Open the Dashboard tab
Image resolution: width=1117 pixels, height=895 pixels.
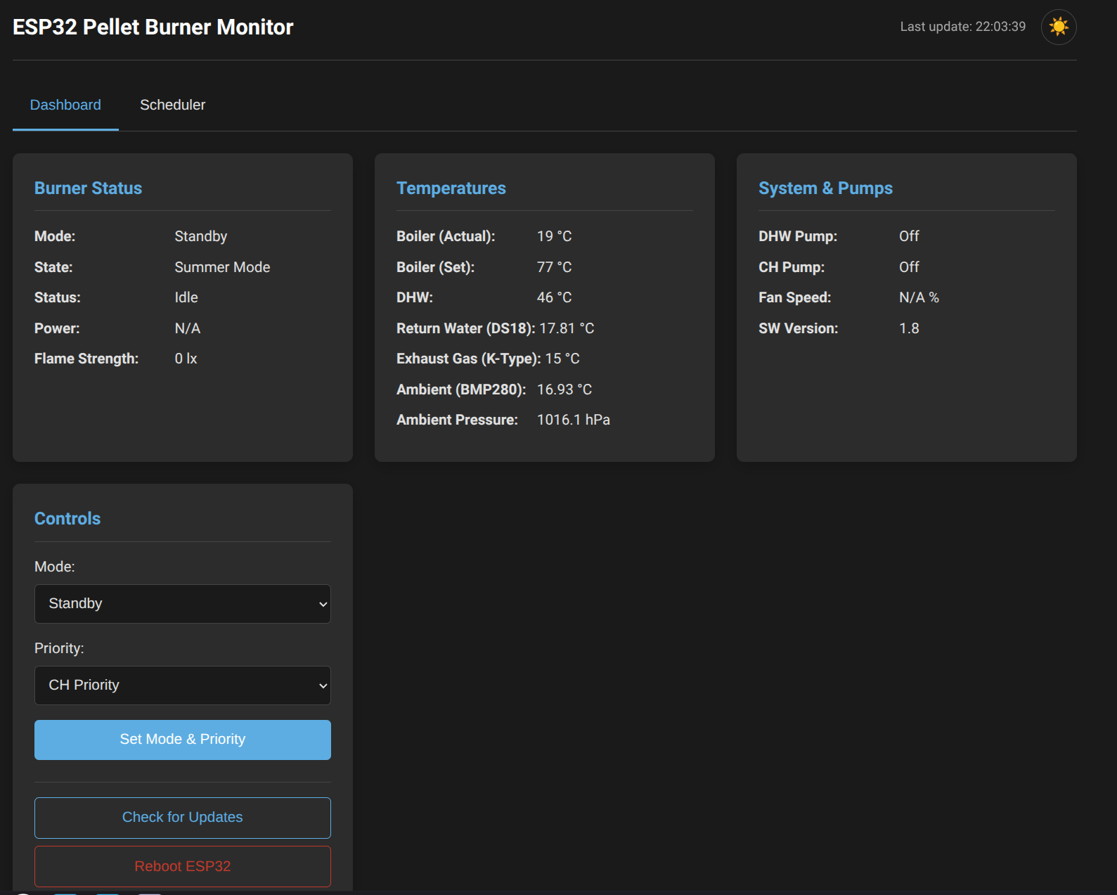click(x=65, y=105)
